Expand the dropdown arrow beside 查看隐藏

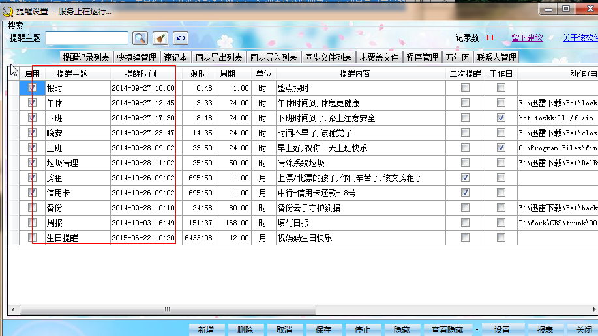point(477,330)
